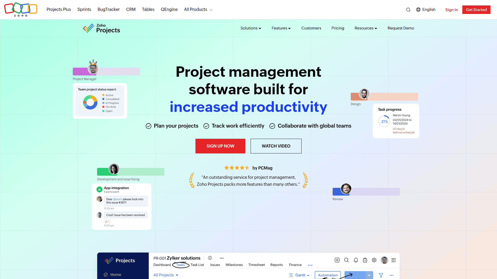The image size is (497, 279).
Task: Open the Dashboard tab in the preview
Action: click(162, 265)
